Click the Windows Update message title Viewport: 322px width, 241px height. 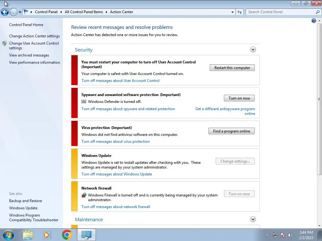tap(96, 156)
